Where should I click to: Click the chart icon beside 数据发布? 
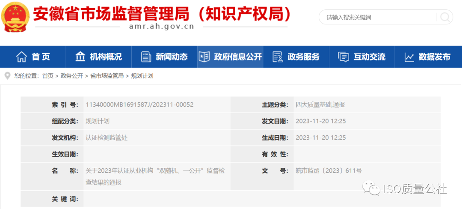409,57
